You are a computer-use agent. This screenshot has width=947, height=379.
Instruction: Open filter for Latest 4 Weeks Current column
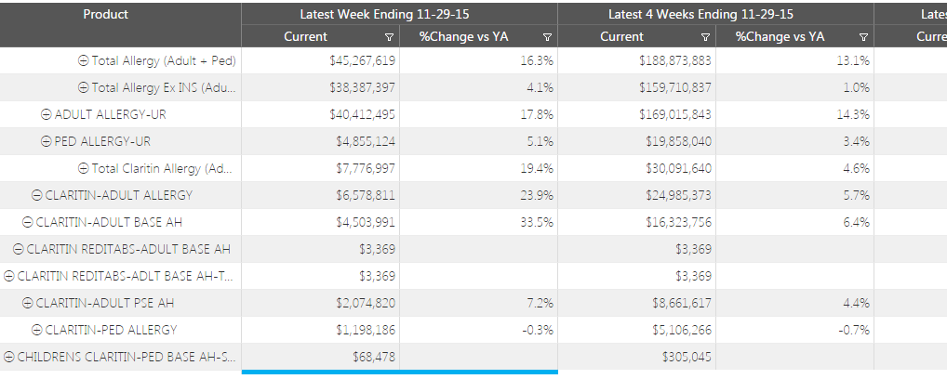coord(705,37)
